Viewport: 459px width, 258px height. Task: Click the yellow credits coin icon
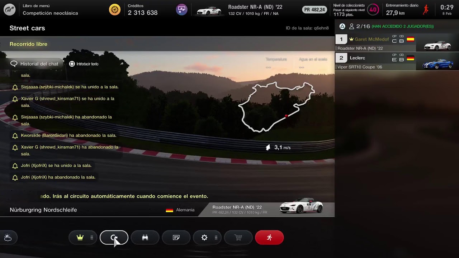click(115, 10)
